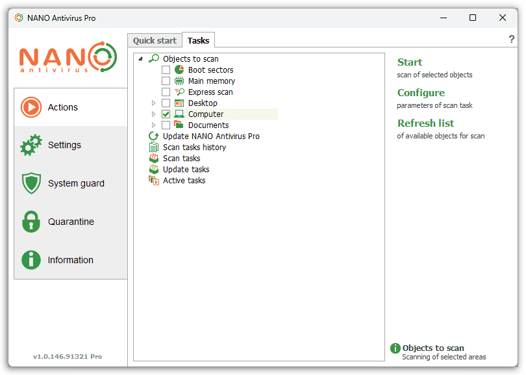The height and width of the screenshot is (375, 526).
Task: Click Start to scan selected objects
Action: (410, 62)
